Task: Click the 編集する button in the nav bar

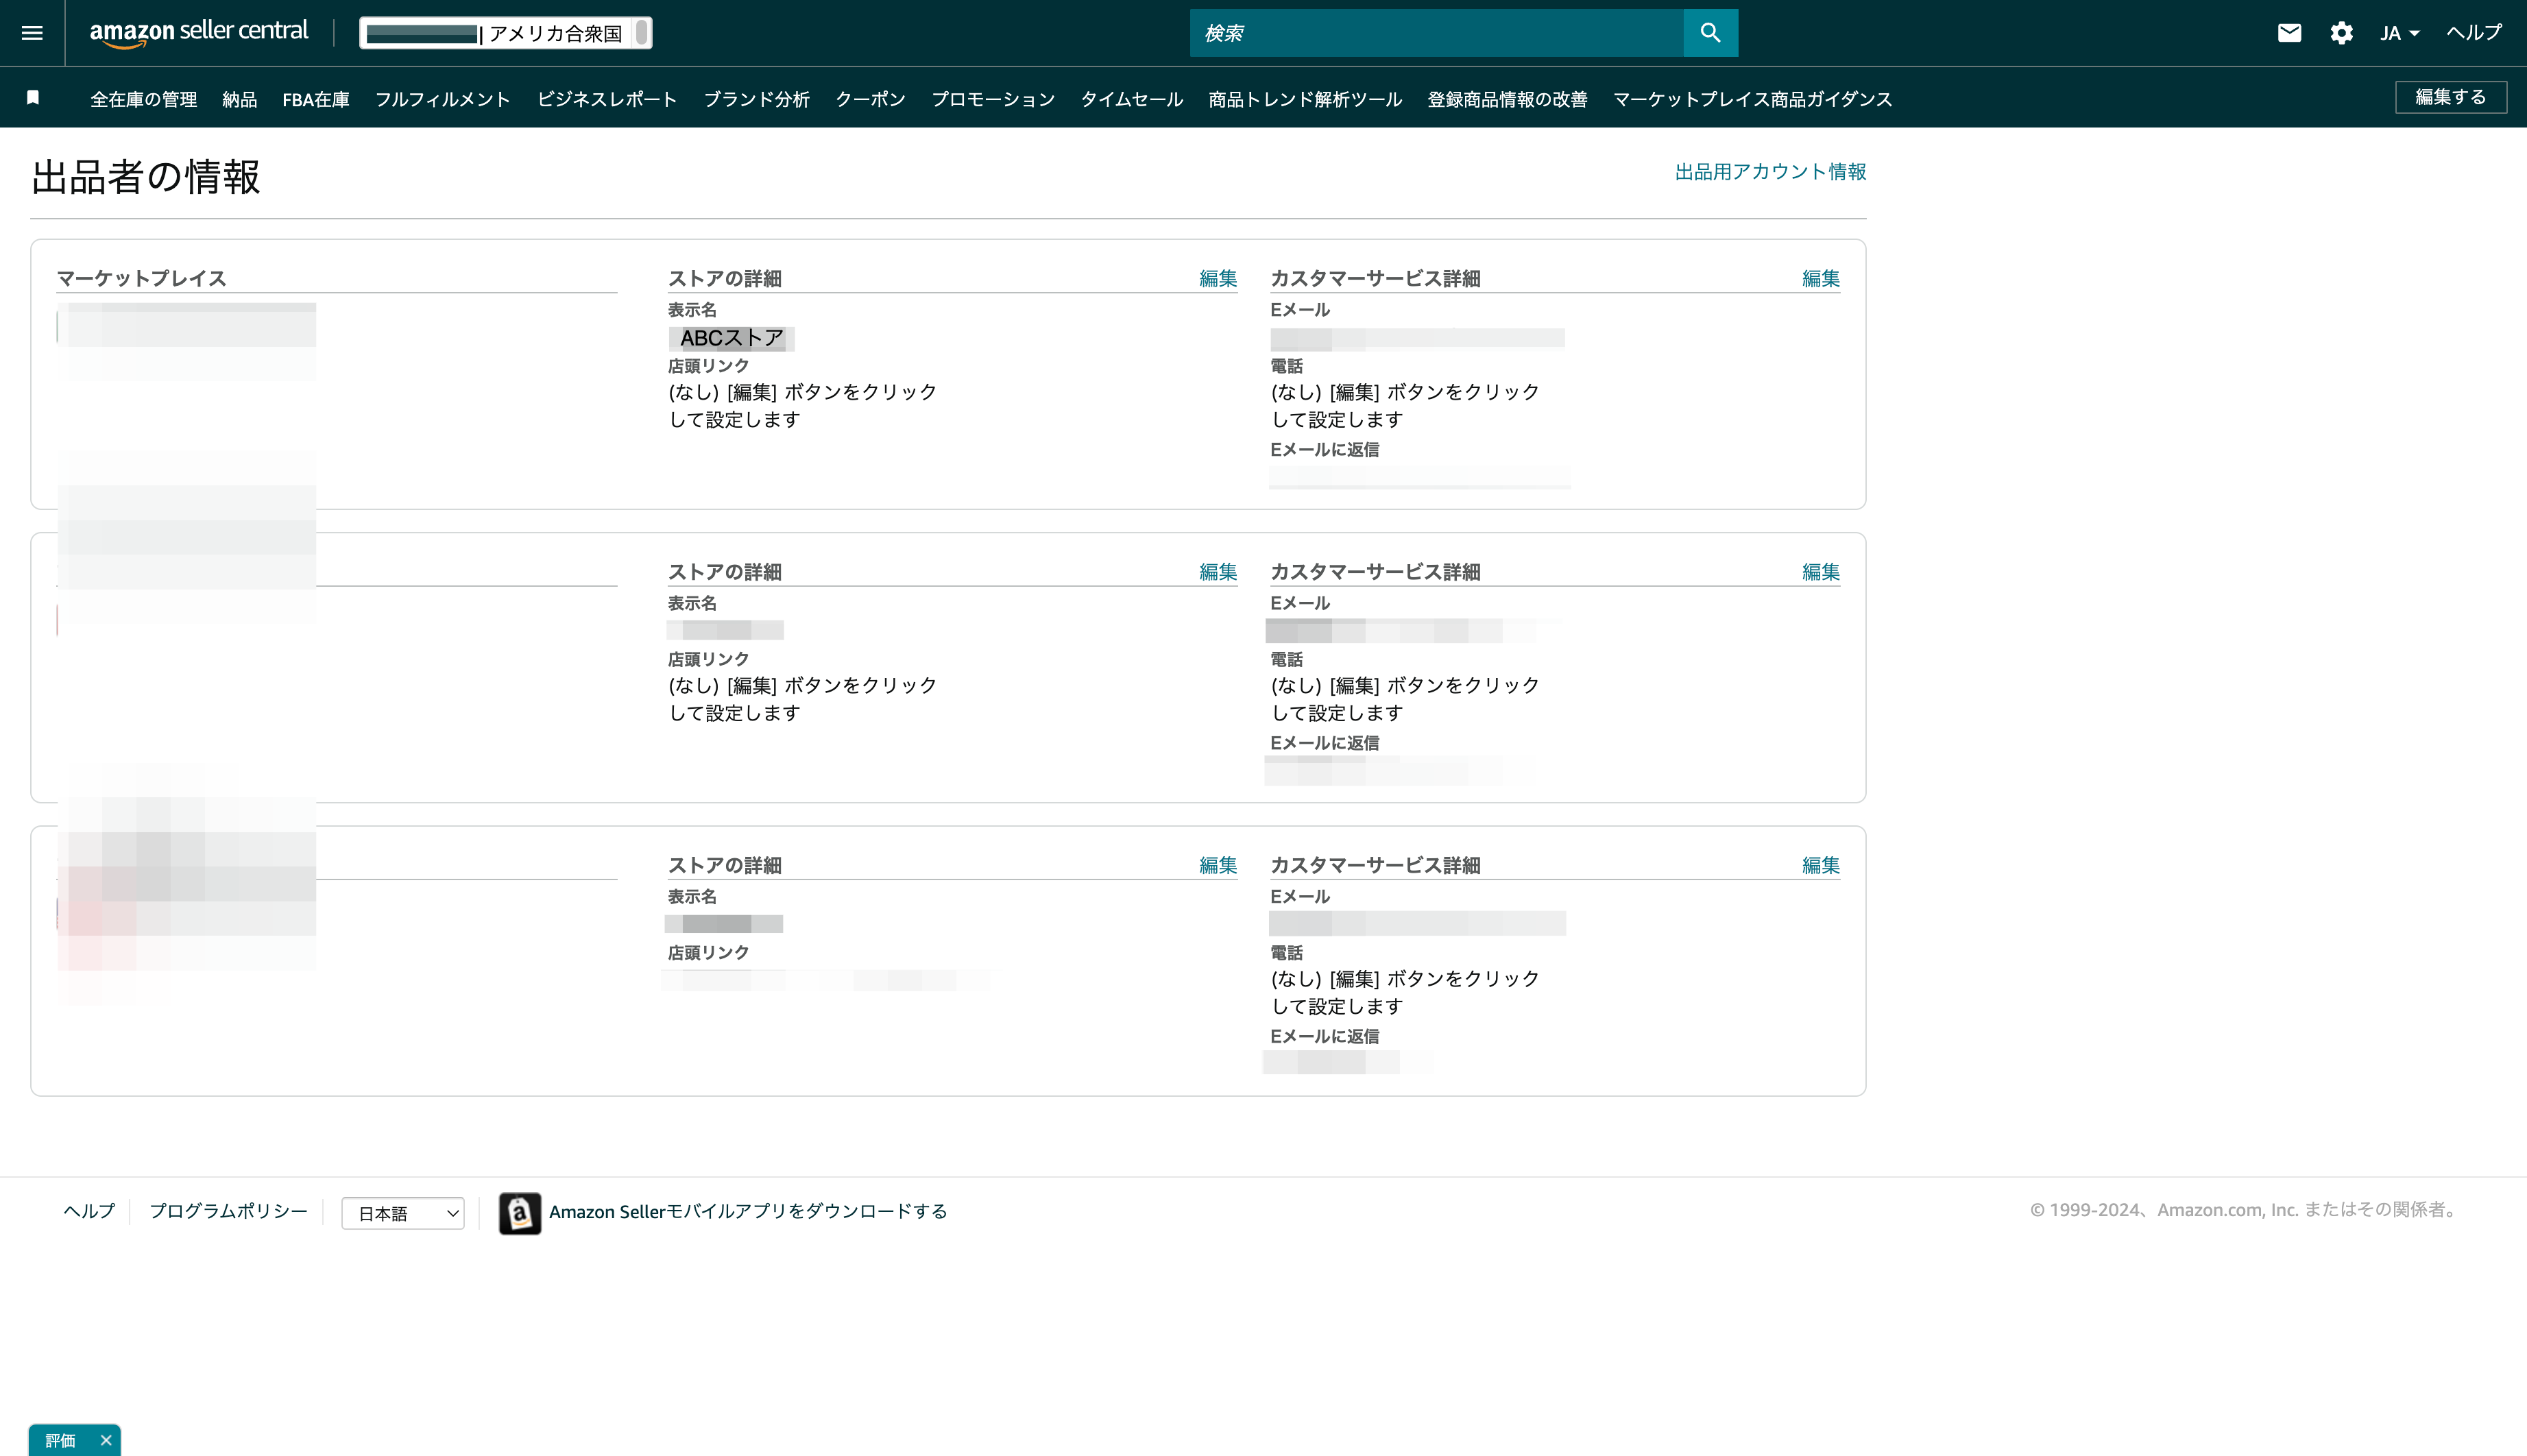Action: click(2451, 97)
